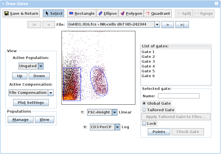Select the Polygon gate tool
The height and width of the screenshot is (154, 221).
click(x=131, y=13)
